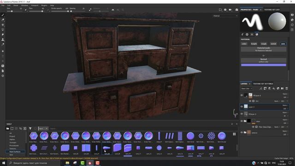Select the Paint brush tool in left toolbar
295x166 pixels.
[3, 15]
